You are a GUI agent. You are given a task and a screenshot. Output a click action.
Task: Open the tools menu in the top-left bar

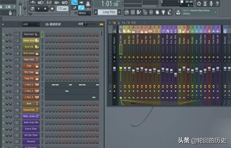(x=8, y=7)
